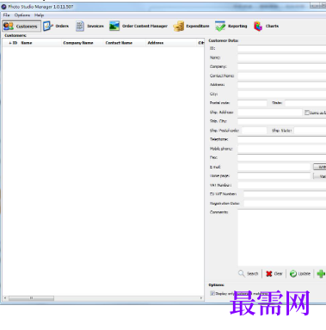Sort list by Name column header
The width and height of the screenshot is (326, 330).
click(40, 43)
